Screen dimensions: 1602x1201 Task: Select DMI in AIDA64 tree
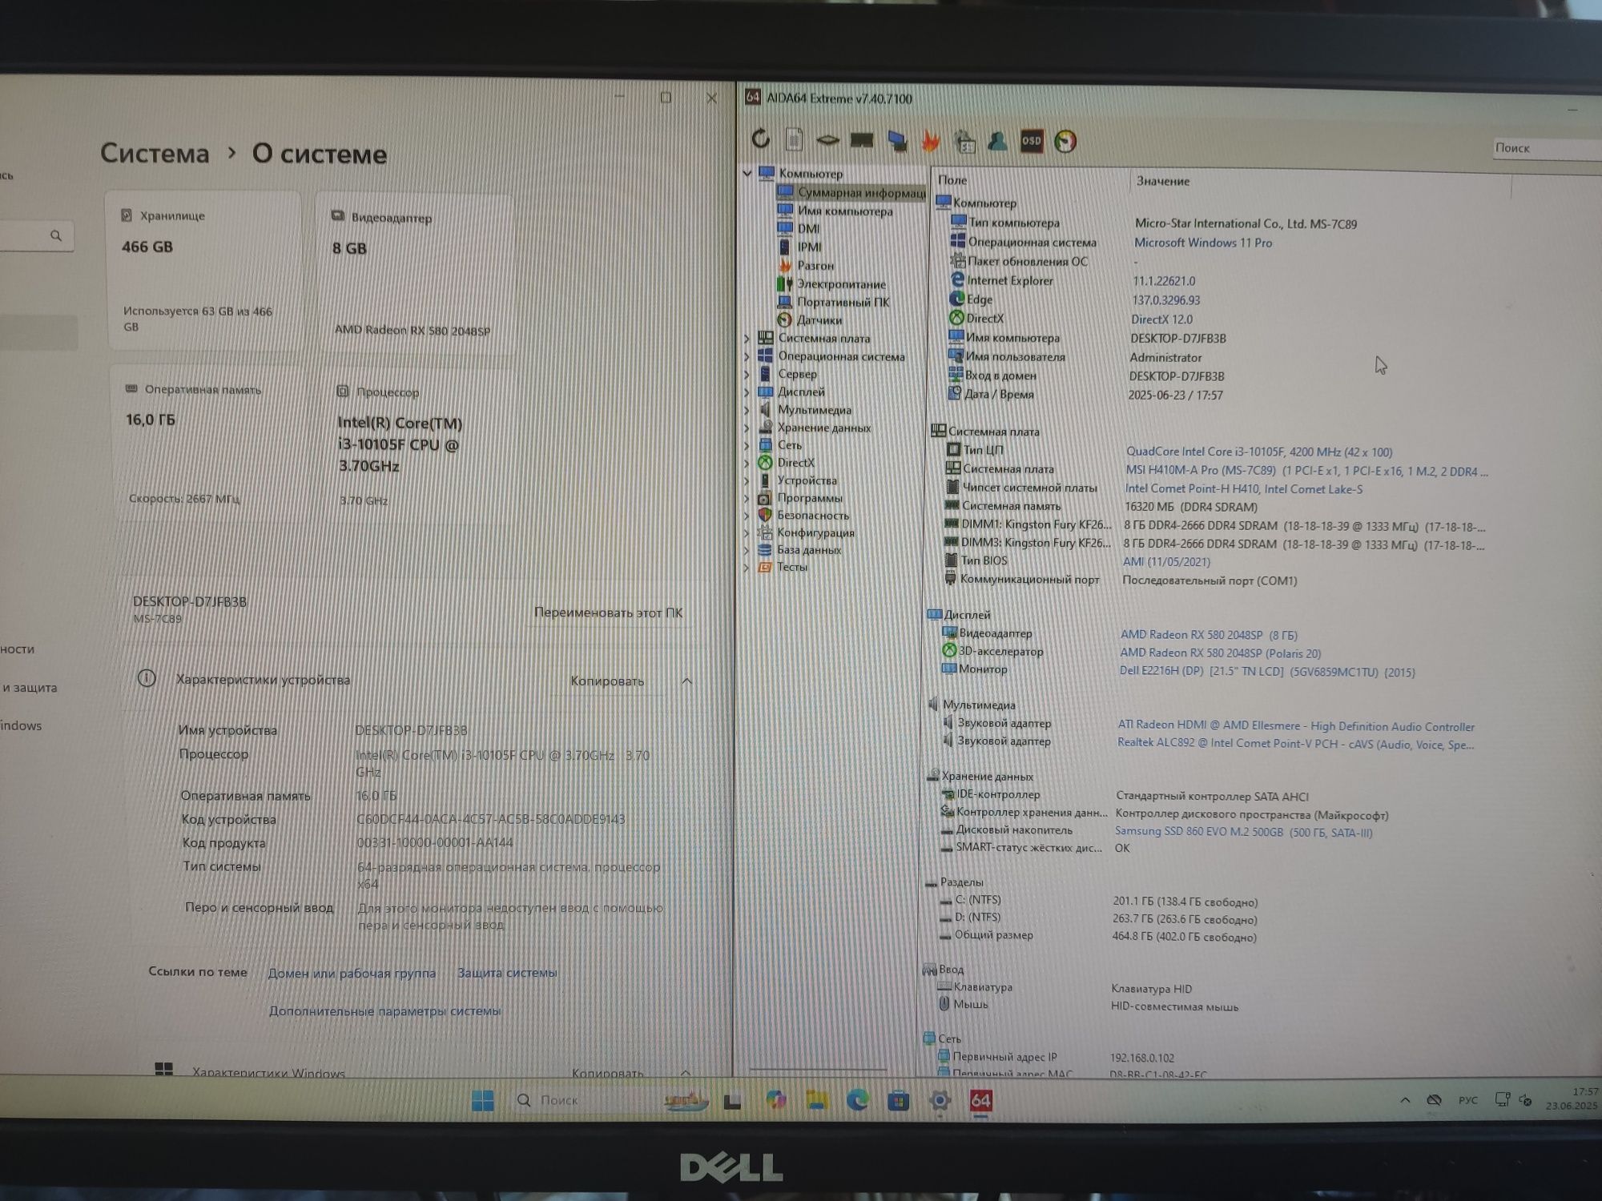pyautogui.click(x=799, y=229)
